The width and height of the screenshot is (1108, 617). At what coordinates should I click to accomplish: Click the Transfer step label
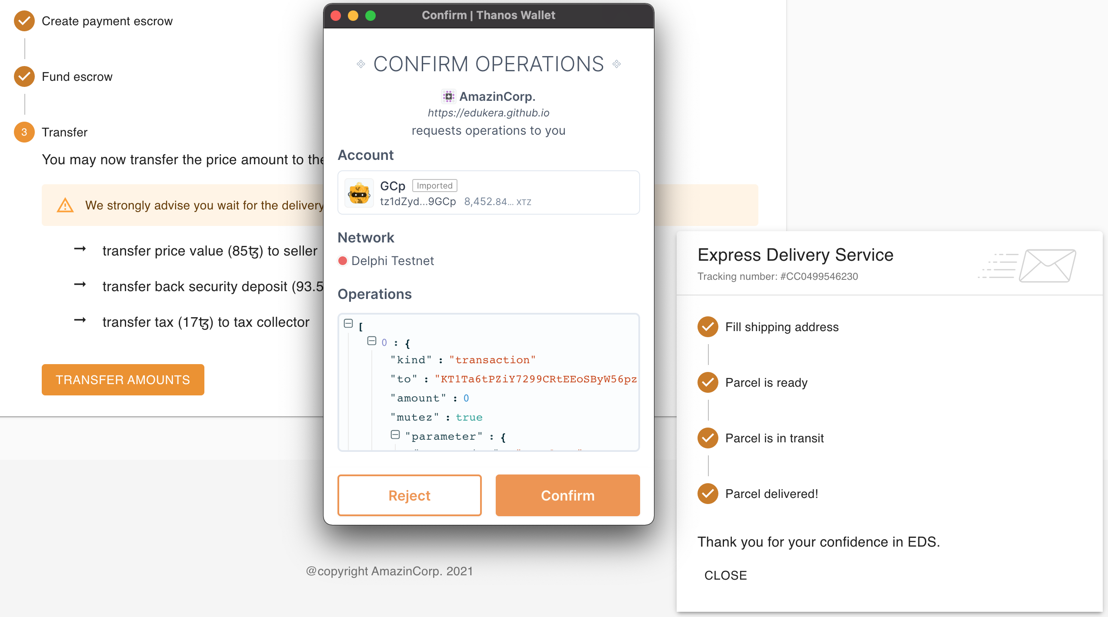[64, 132]
